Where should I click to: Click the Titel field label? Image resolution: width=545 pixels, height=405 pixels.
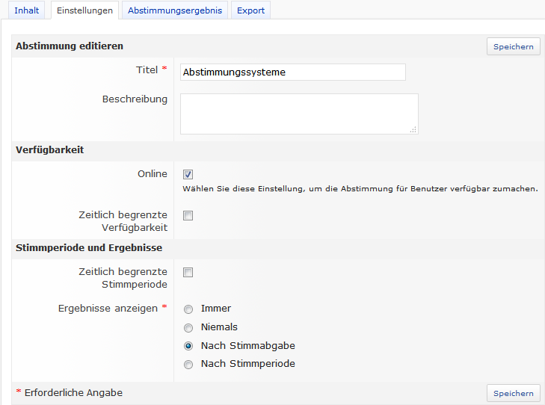pyautogui.click(x=147, y=69)
